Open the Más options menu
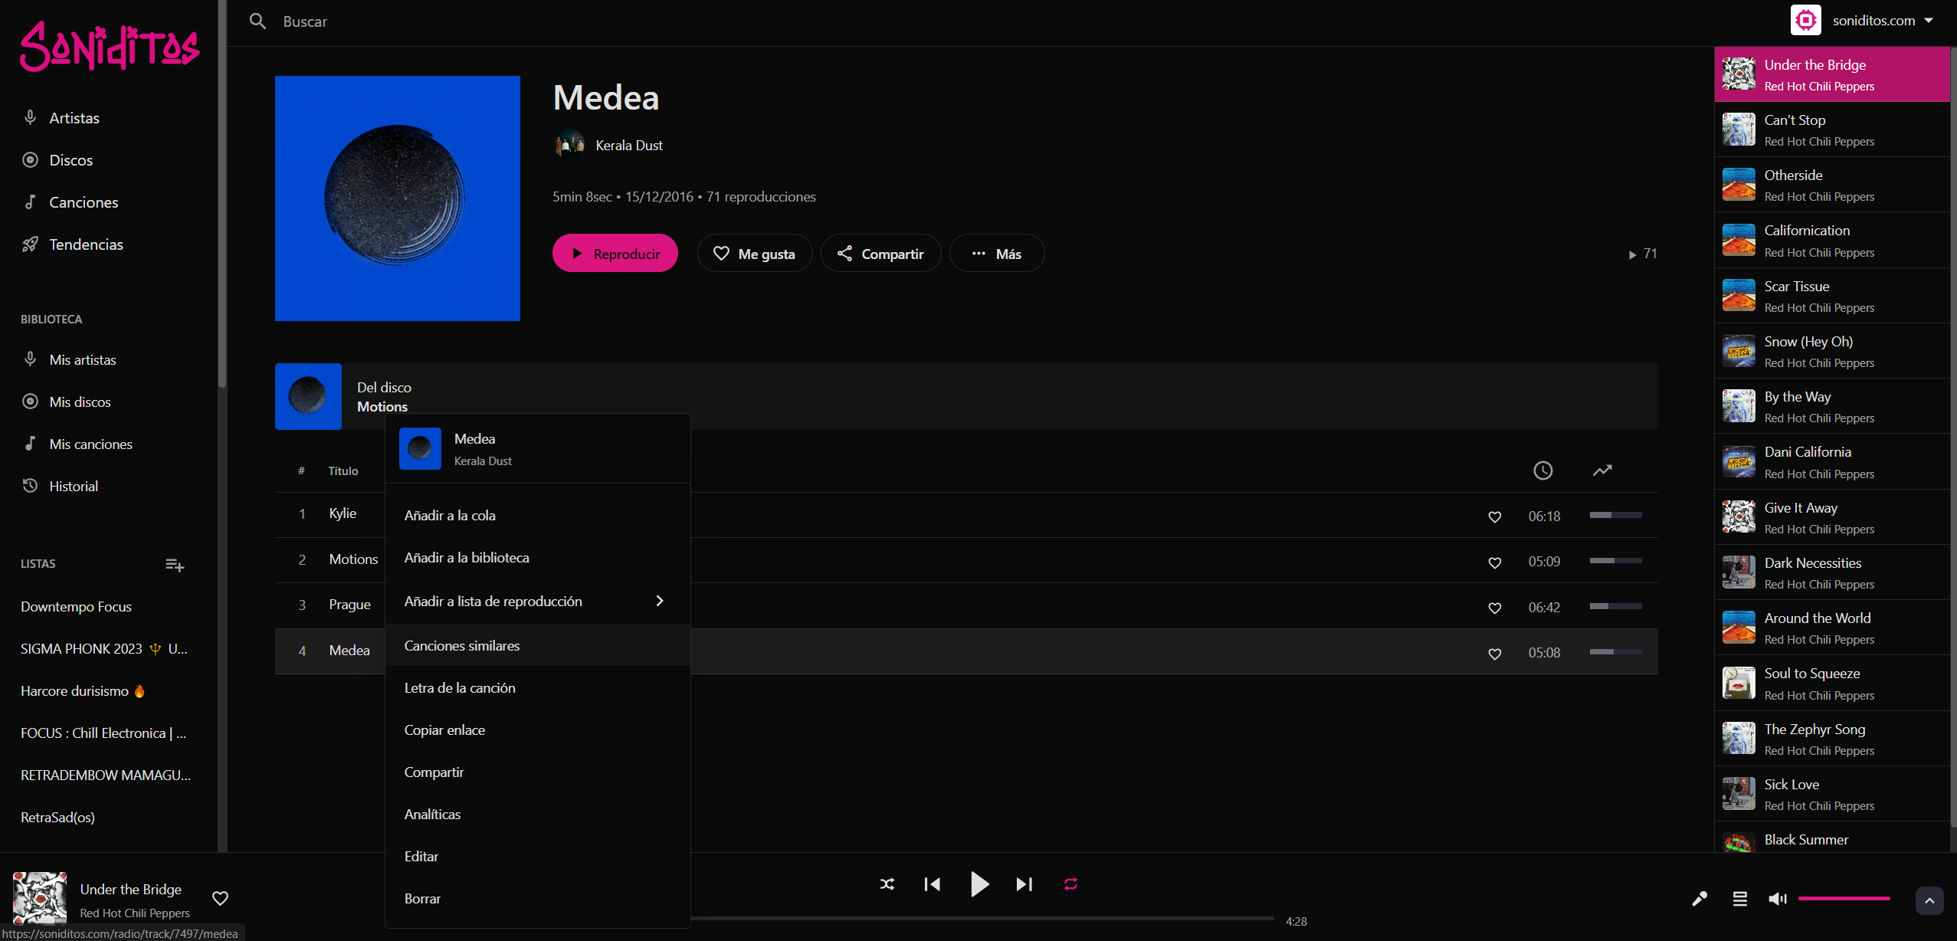This screenshot has height=941, width=1957. tap(996, 254)
